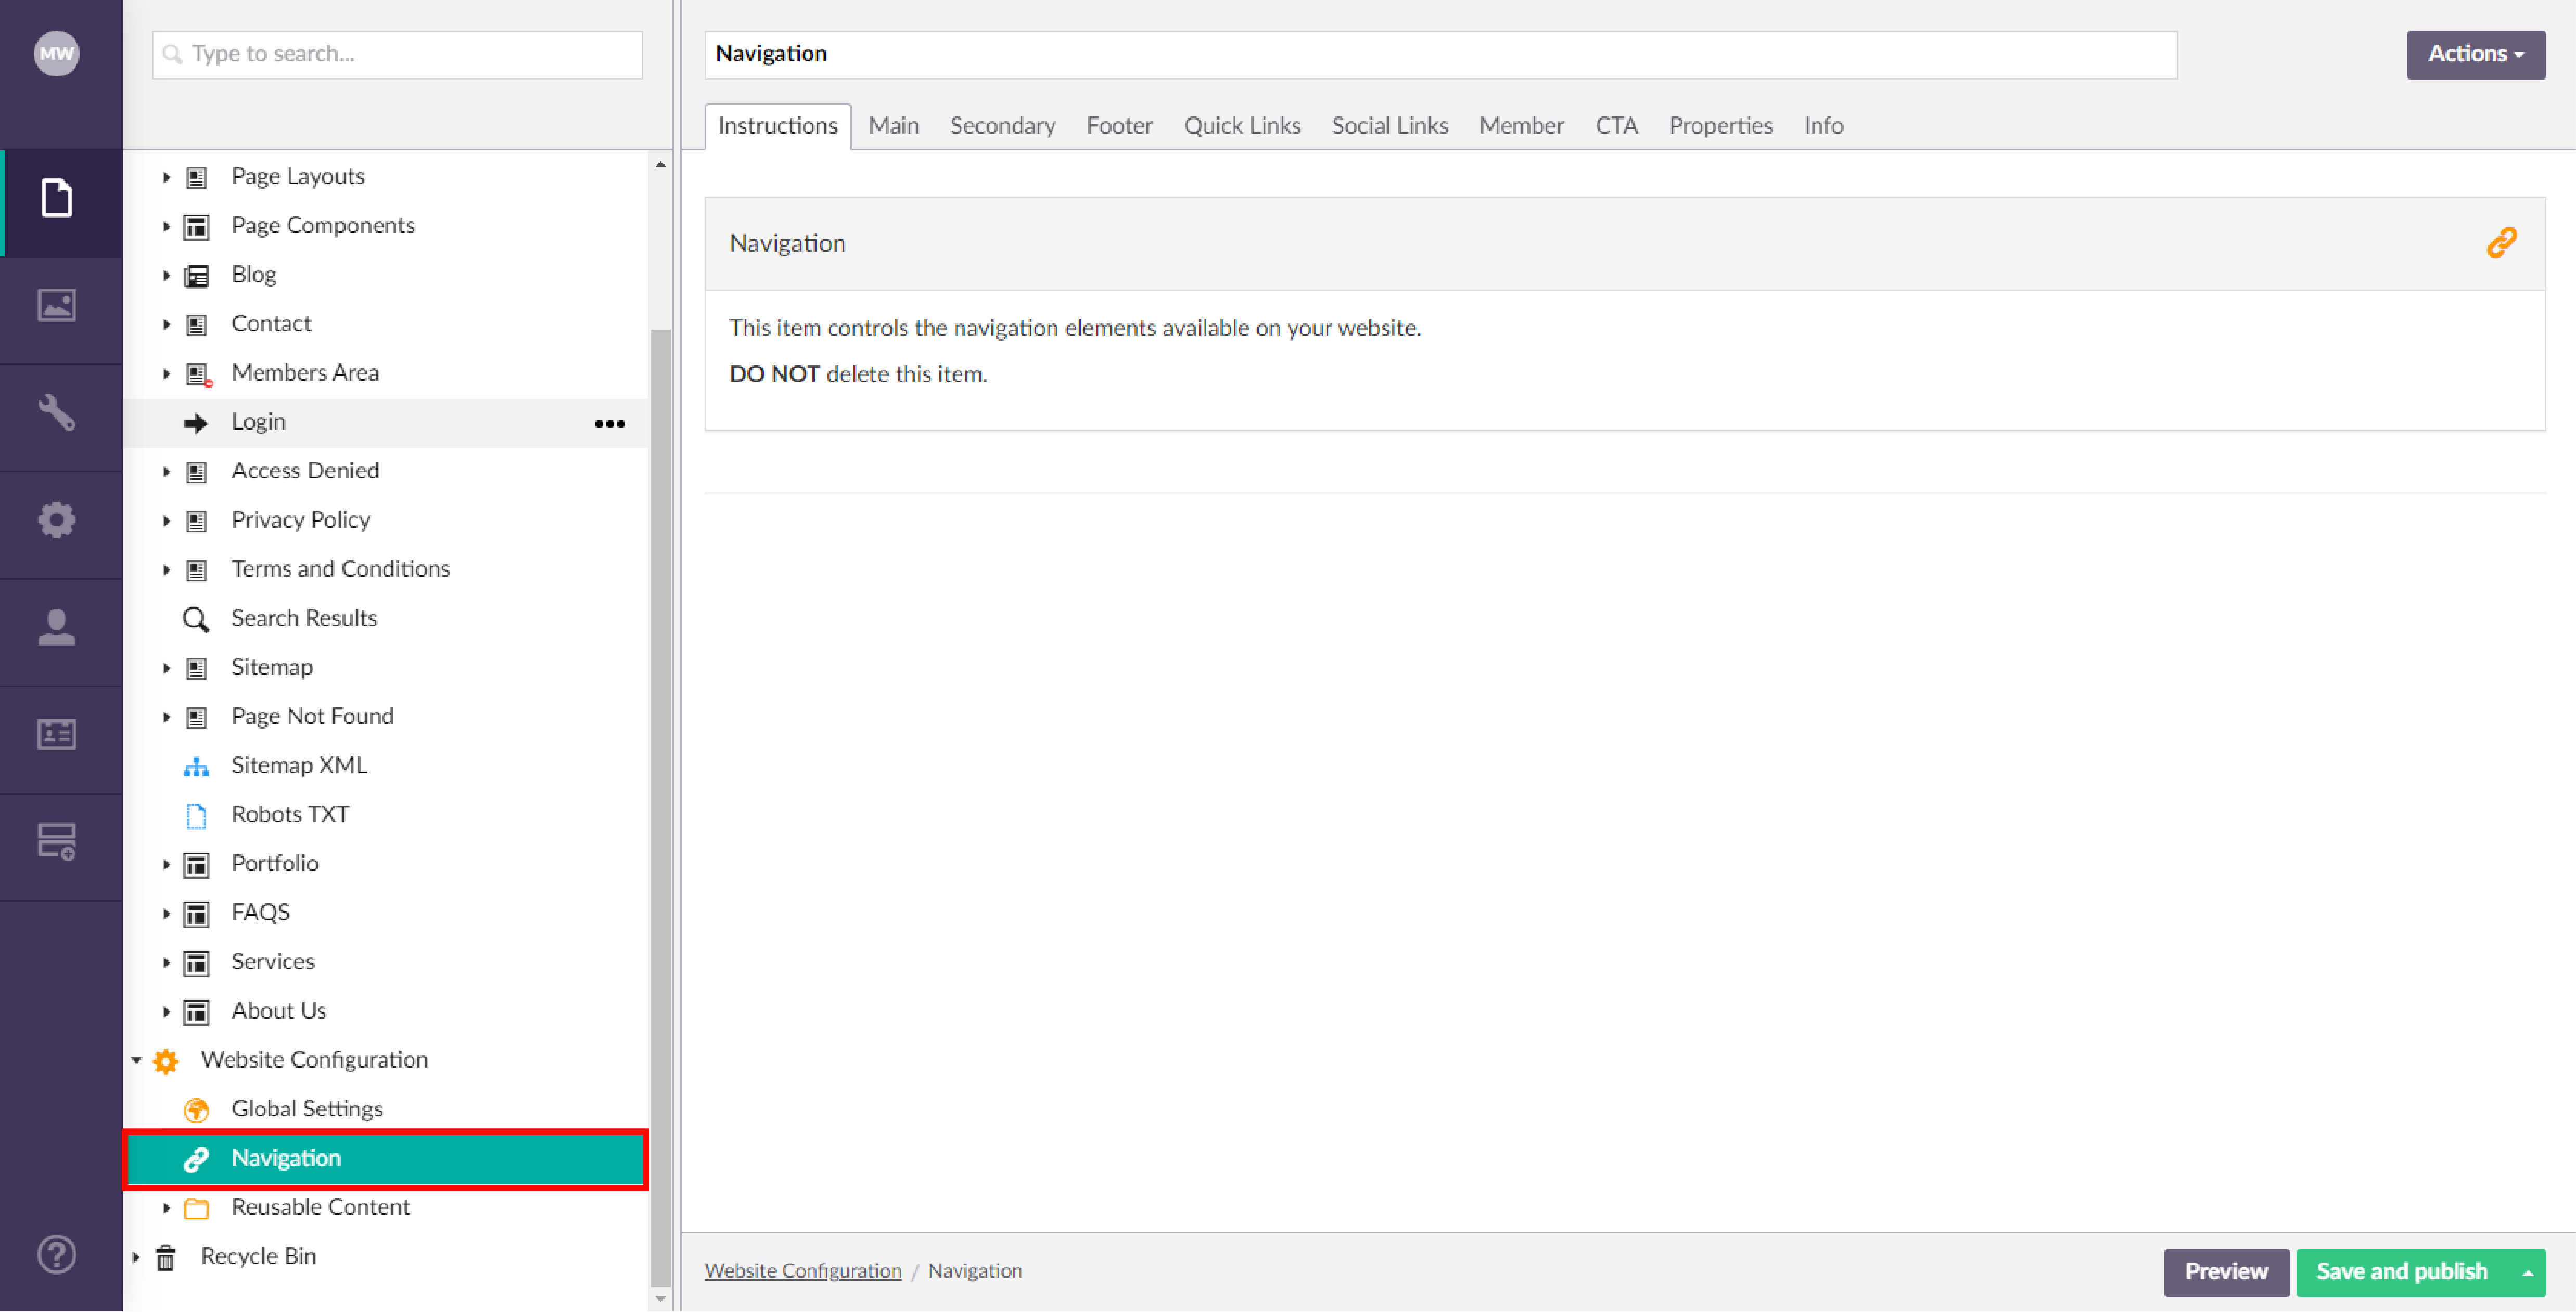Viewport: 2576px width, 1312px height.
Task: Click the tree scrollbar down arrow
Action: pos(660,1298)
